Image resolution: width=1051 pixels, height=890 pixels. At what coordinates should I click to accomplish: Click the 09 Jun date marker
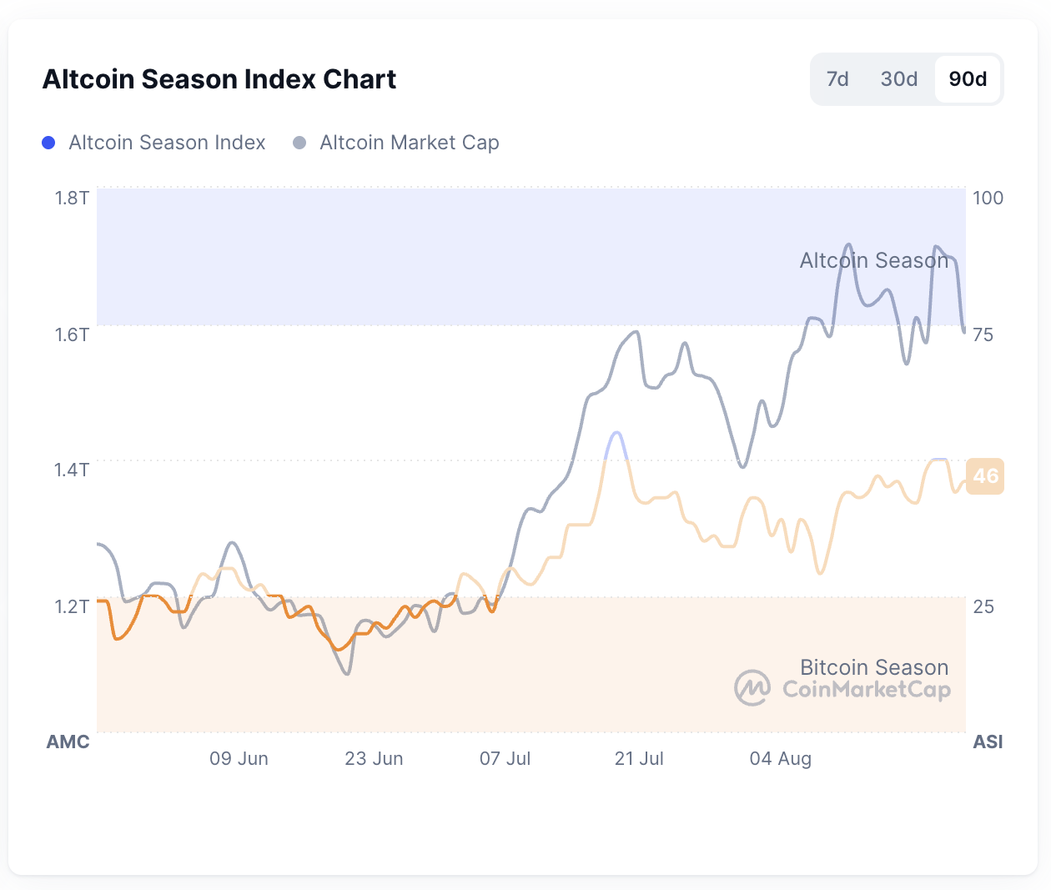239,758
